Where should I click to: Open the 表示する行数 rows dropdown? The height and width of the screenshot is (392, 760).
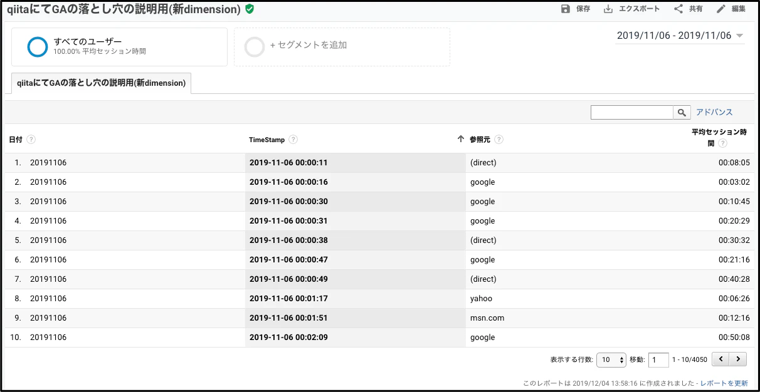(611, 359)
